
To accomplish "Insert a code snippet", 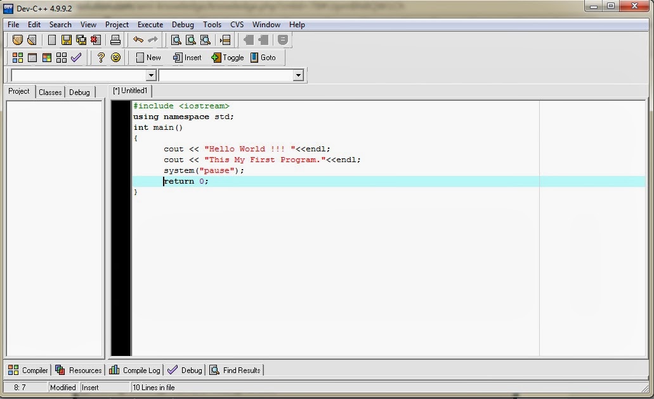I will [187, 57].
